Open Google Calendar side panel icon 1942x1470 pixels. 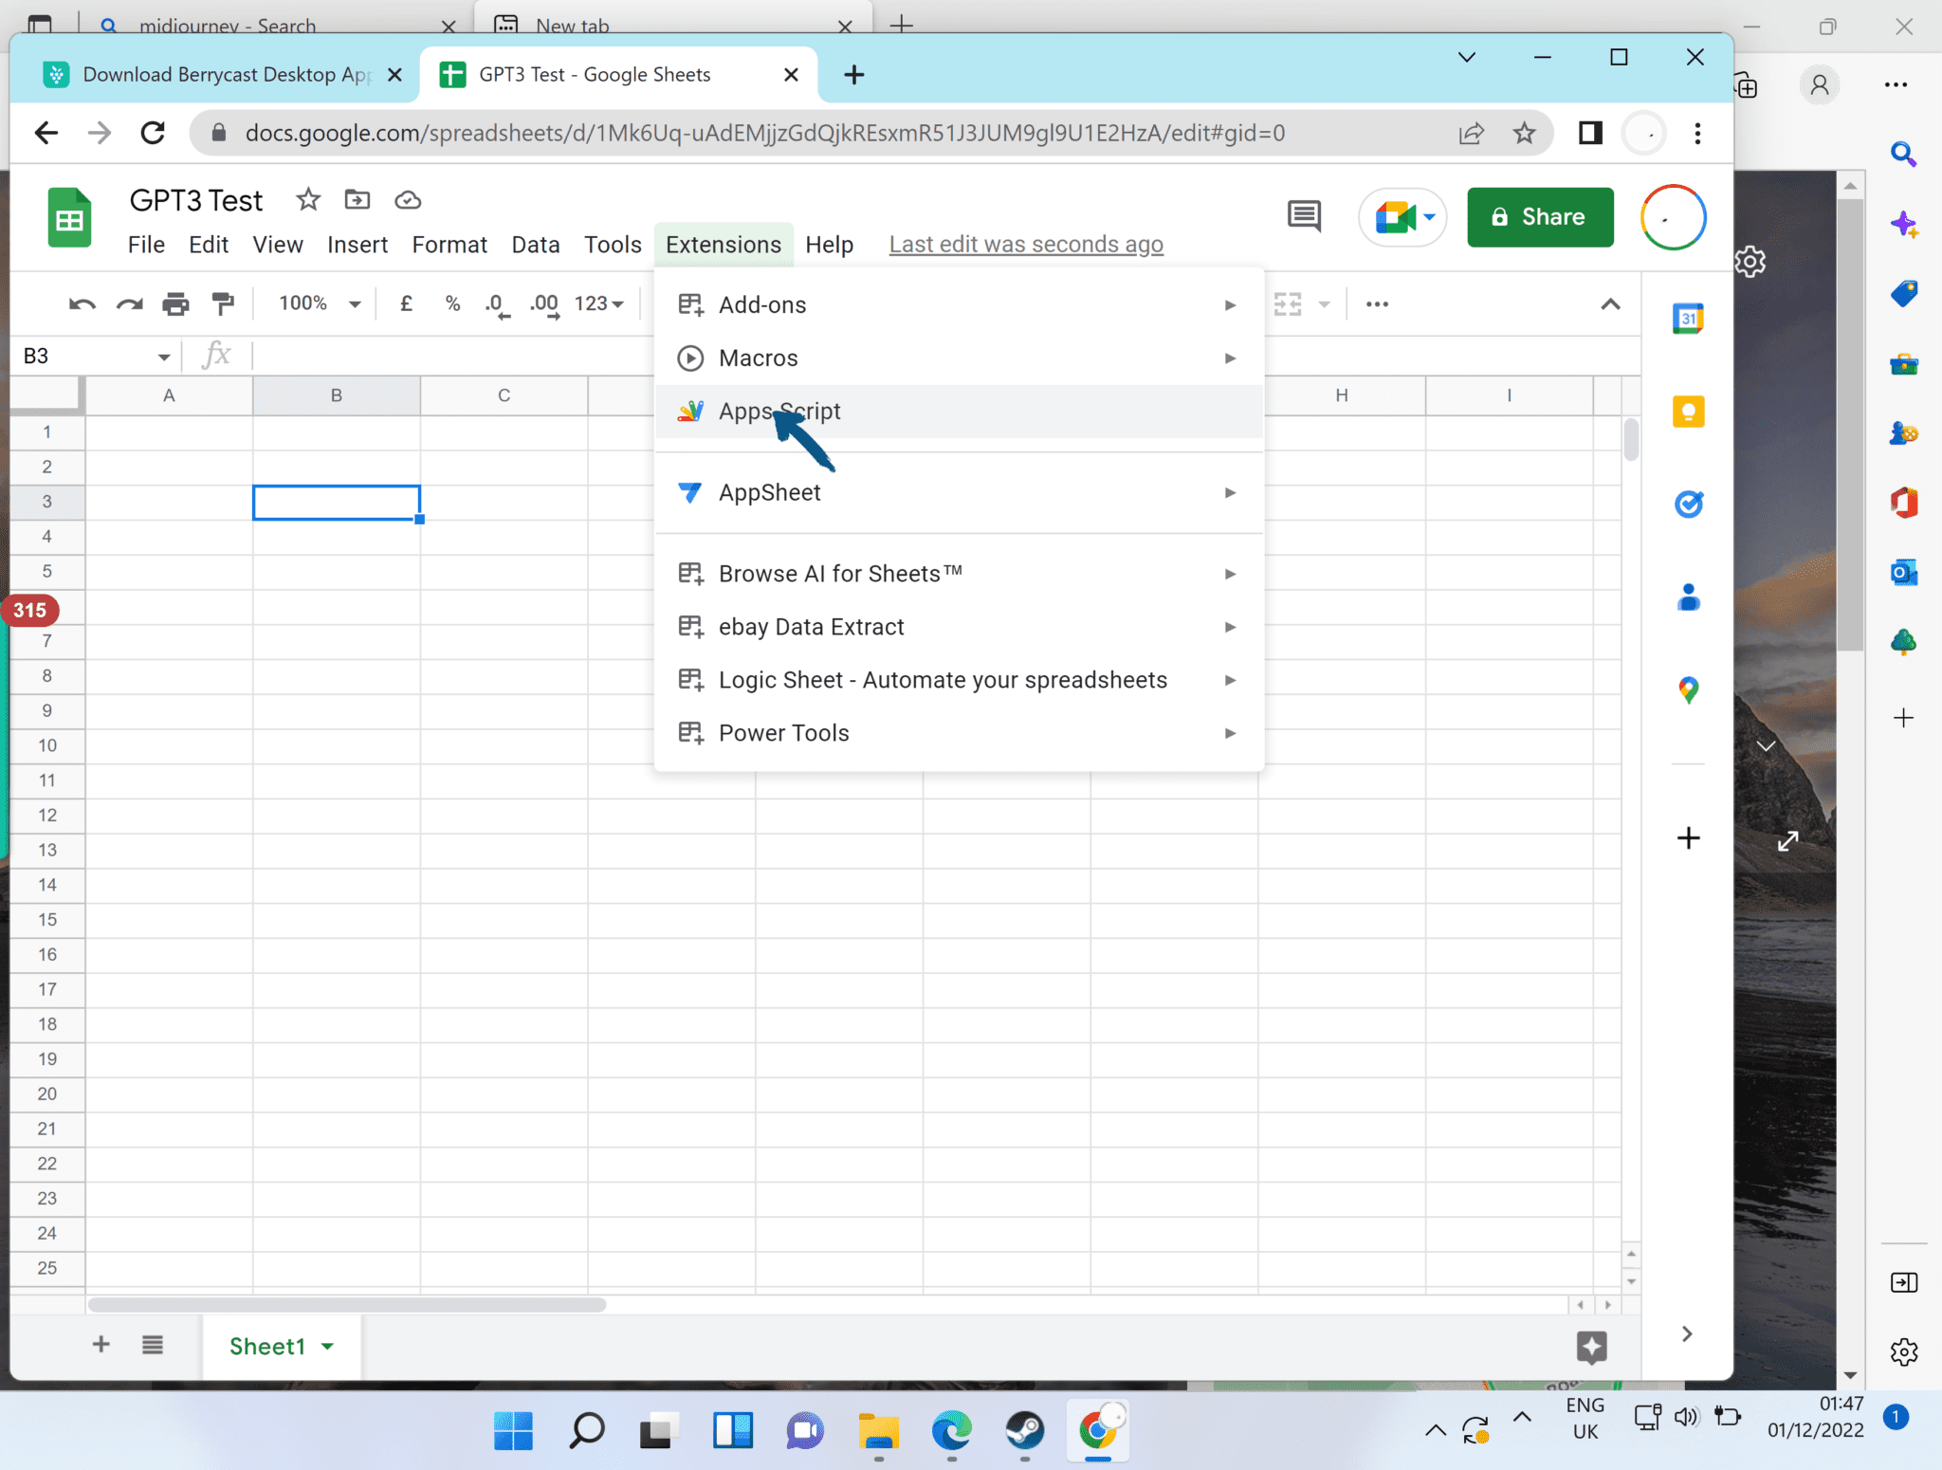1688,319
